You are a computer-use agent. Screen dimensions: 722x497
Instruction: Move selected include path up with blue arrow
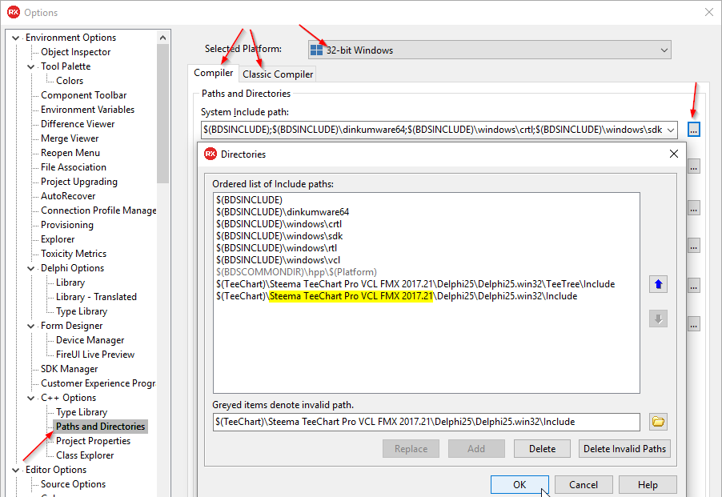[x=658, y=284]
